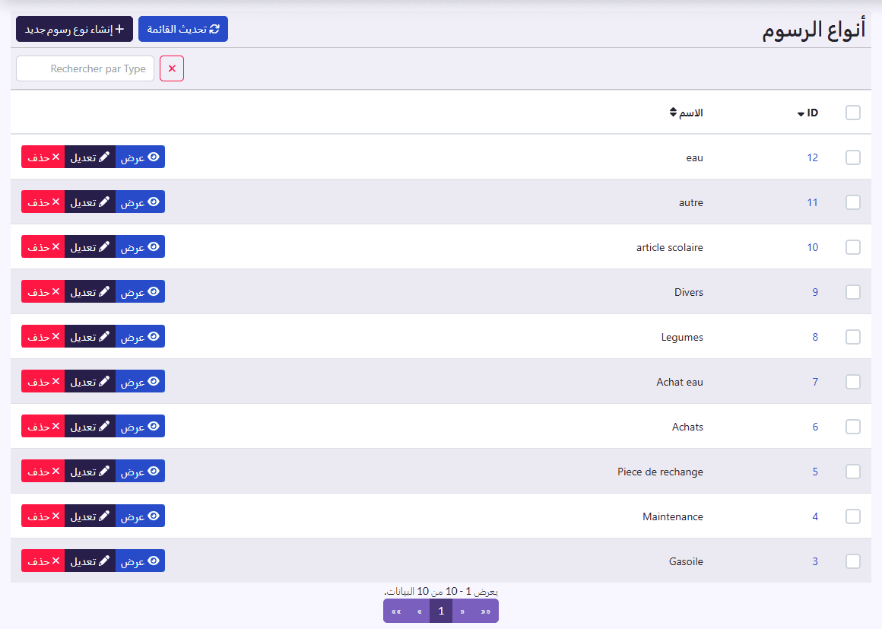Click the عرض view button for eau
882x629 pixels.
[x=140, y=157]
